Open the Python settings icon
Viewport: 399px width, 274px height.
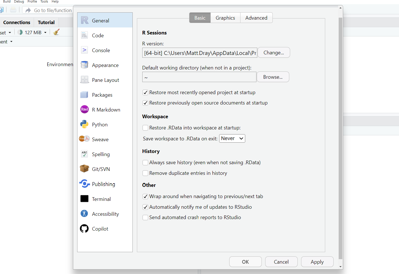point(84,124)
